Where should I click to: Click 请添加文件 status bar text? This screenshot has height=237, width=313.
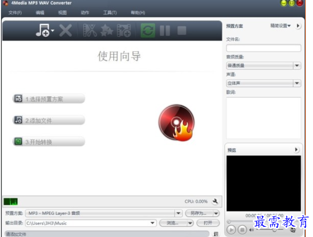pyautogui.click(x=16, y=234)
